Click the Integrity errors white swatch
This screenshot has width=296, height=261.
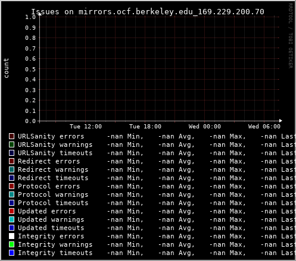11,236
